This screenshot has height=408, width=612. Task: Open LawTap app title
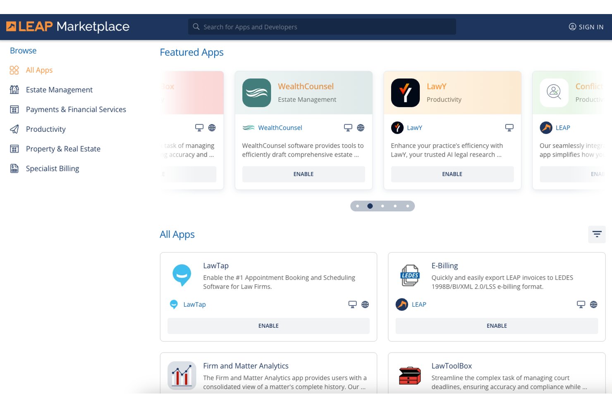[216, 266]
